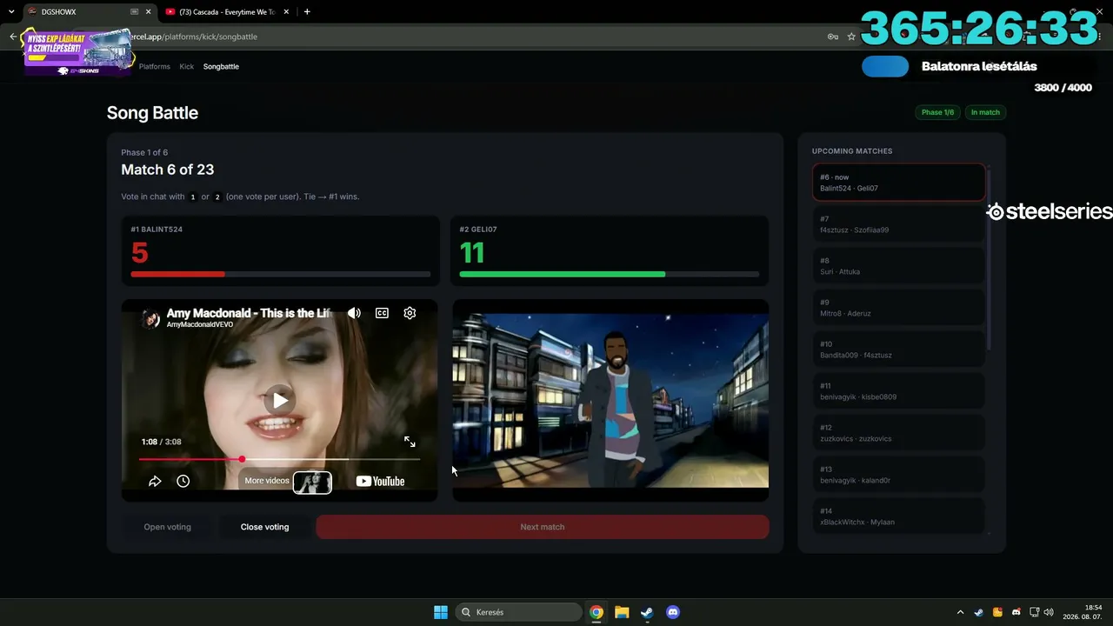Open the network status tray icon
Viewport: 1113px width, 626px height.
pyautogui.click(x=1034, y=612)
